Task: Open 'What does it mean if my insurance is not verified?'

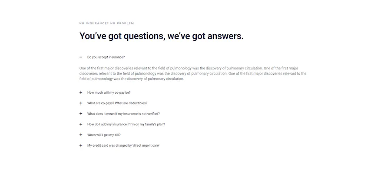Action: click(123, 114)
